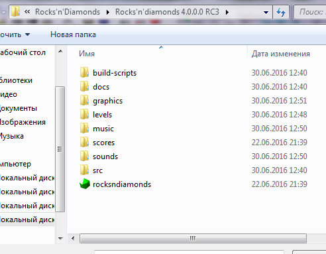This screenshot has width=326, height=254.
Task: Click into the Поиск search field
Action: click(x=310, y=12)
